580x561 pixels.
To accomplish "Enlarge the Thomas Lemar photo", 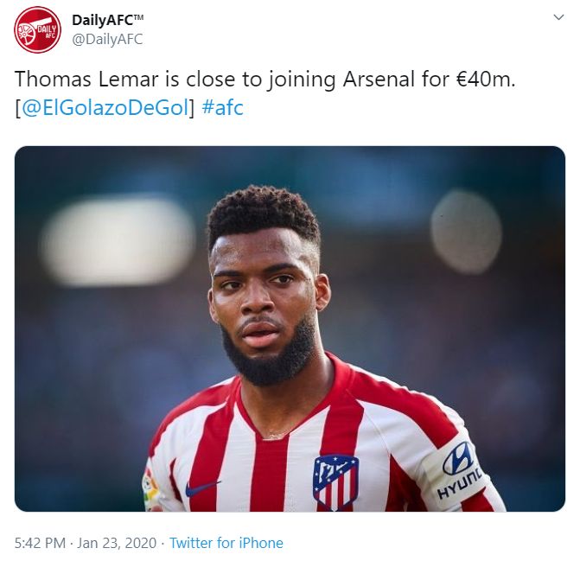I will (x=290, y=328).
